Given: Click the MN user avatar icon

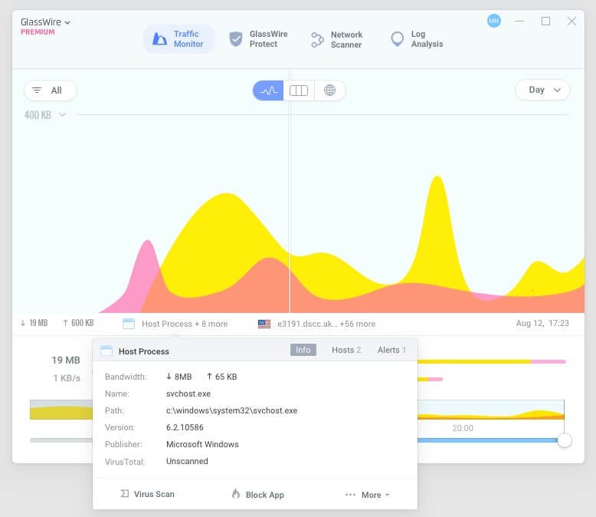Looking at the screenshot, I should (494, 21).
